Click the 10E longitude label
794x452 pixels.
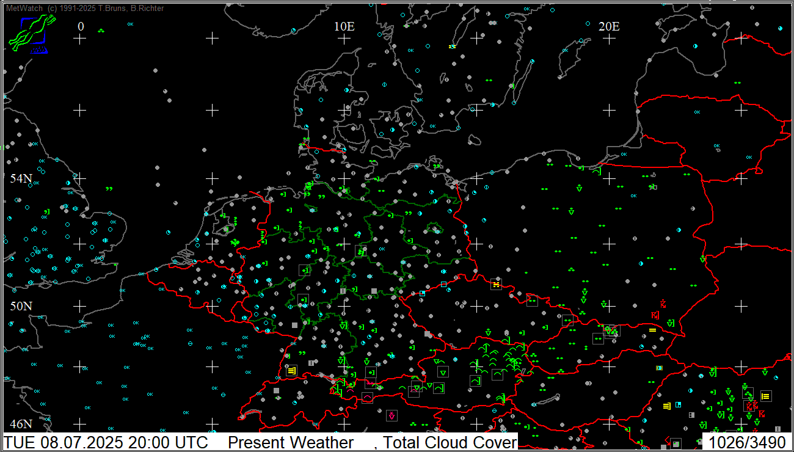[x=344, y=26]
